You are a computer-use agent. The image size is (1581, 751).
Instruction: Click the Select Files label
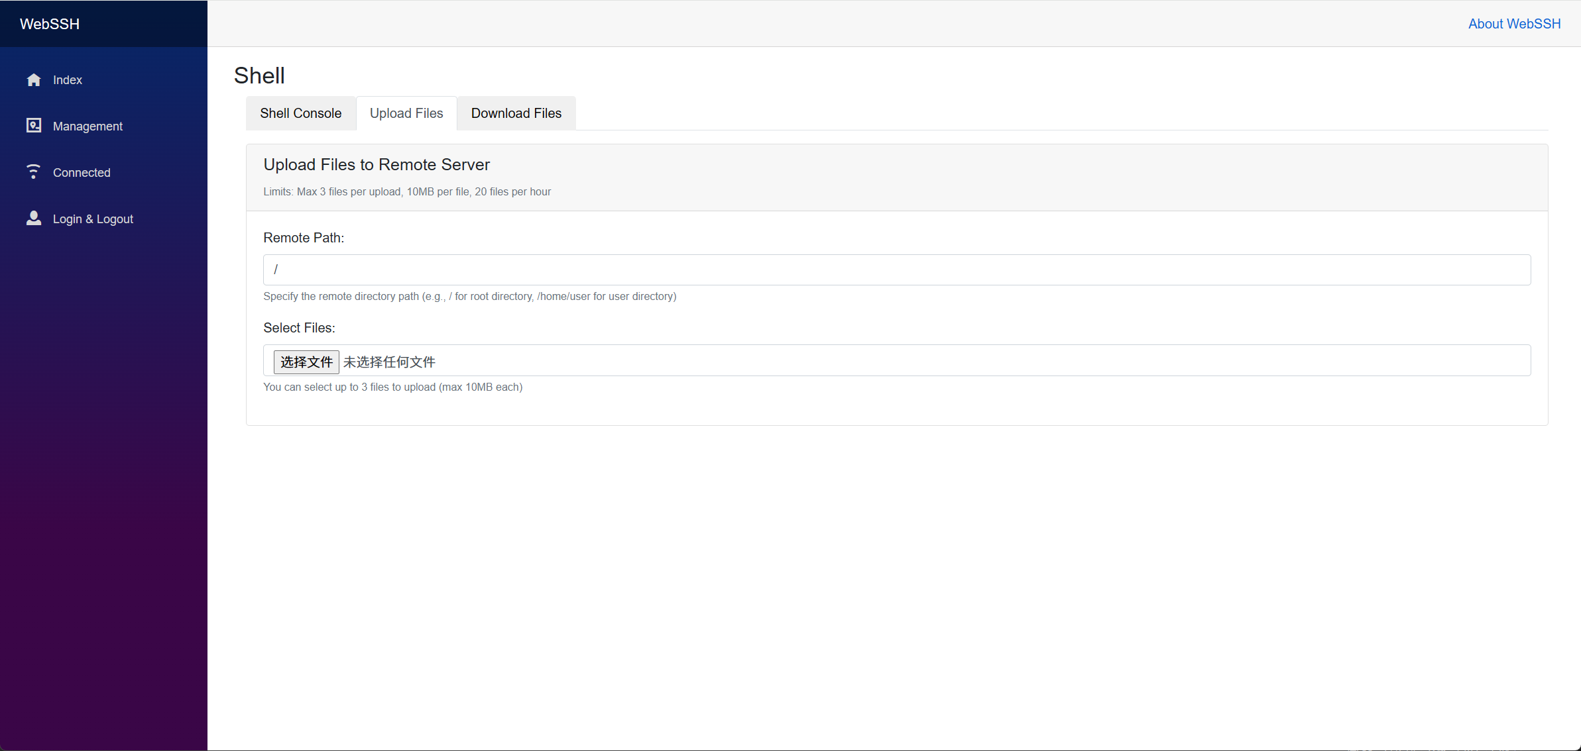point(299,328)
